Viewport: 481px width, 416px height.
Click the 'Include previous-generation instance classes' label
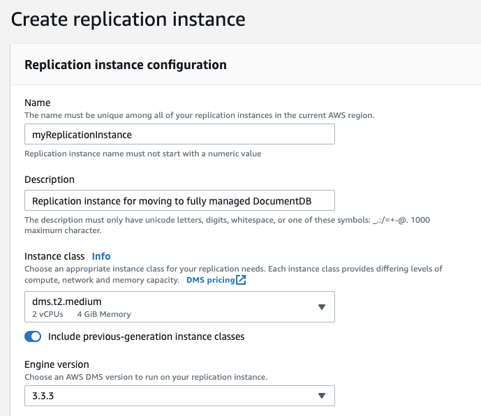tap(147, 336)
